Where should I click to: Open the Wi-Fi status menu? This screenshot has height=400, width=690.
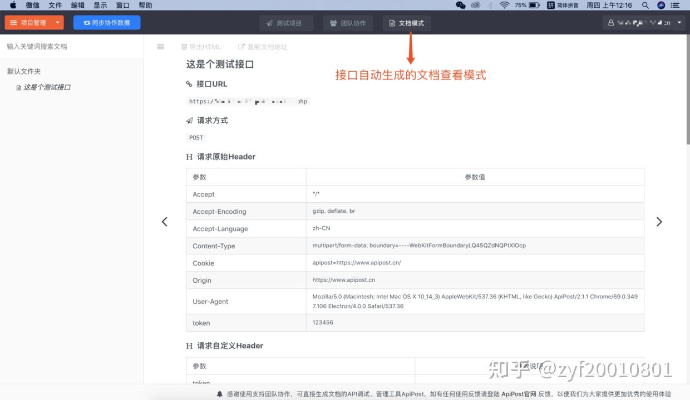505,5
